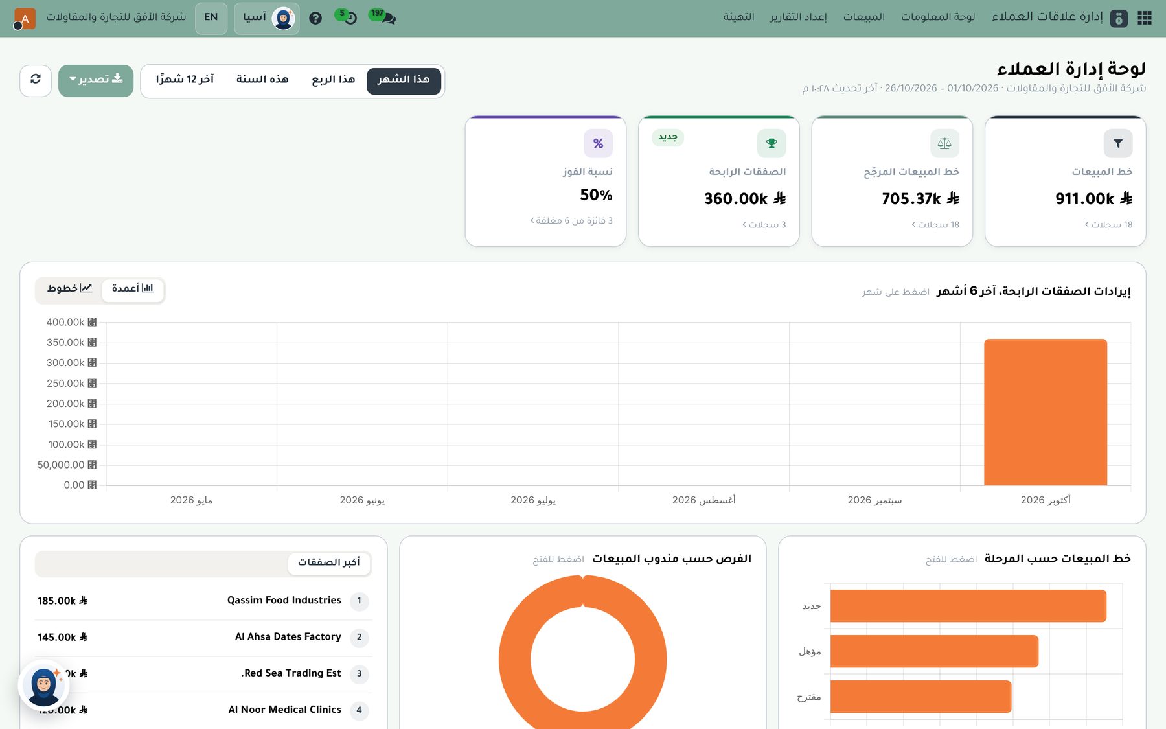Click the percent icon on نسبة الفوز card
Image resolution: width=1166 pixels, height=729 pixels.
pyautogui.click(x=598, y=143)
